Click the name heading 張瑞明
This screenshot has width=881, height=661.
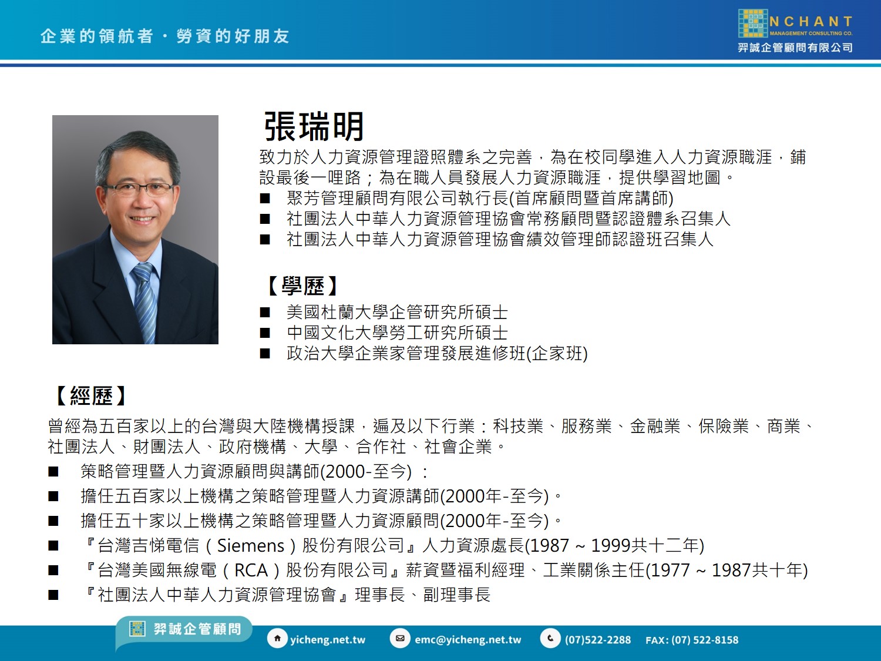click(x=314, y=127)
